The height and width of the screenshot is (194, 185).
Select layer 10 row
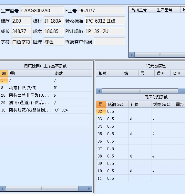tap(141, 171)
